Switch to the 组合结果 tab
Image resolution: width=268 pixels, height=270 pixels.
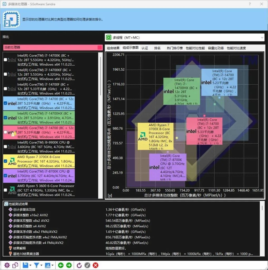[x=113, y=48]
